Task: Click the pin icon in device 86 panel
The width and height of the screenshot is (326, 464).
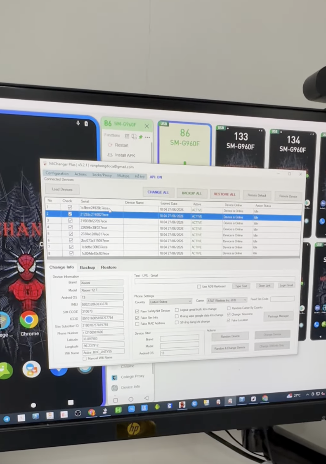Action: (141, 137)
